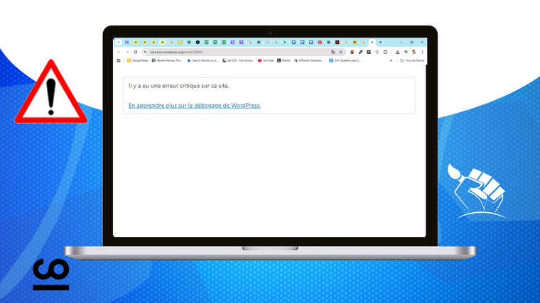Go back to the previous page
This screenshot has width=540, height=303.
click(119, 53)
